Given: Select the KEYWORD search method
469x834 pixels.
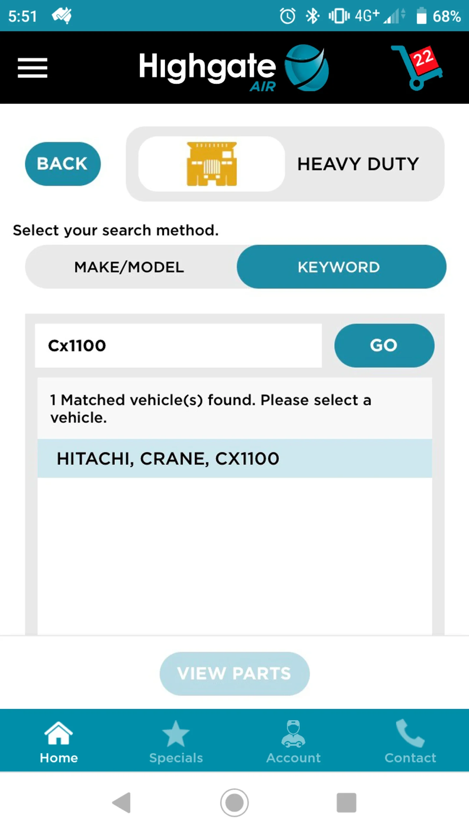Looking at the screenshot, I should [x=341, y=267].
